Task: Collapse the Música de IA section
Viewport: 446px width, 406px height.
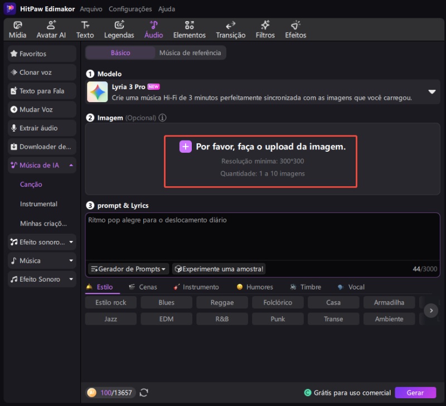Action: click(71, 165)
